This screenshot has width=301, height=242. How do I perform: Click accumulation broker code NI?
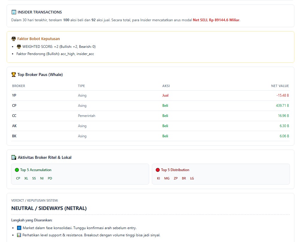42,178
